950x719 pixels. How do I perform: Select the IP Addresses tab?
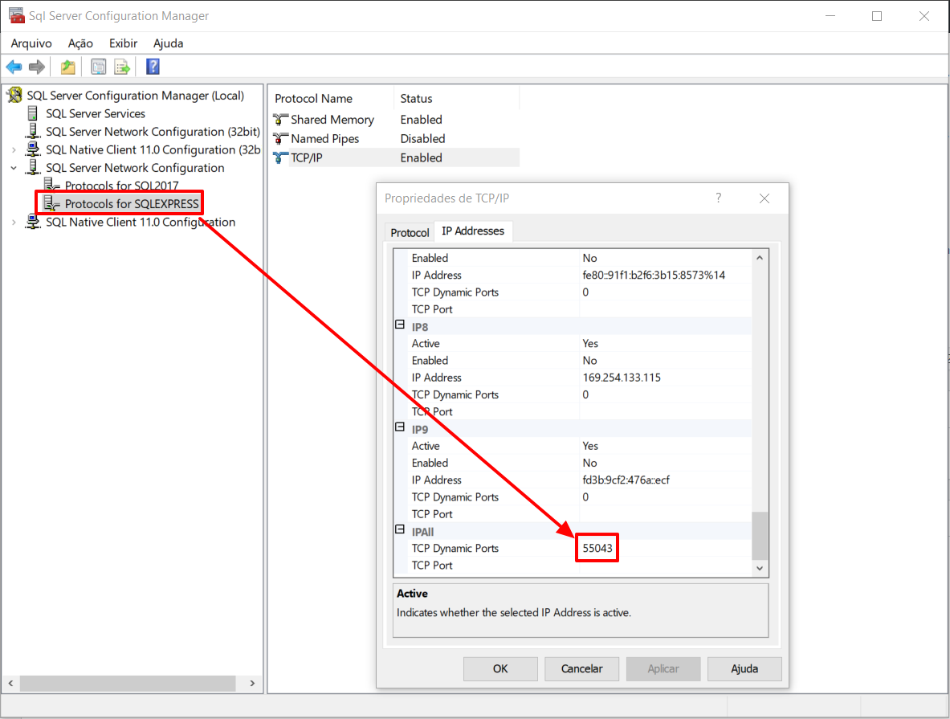click(473, 231)
